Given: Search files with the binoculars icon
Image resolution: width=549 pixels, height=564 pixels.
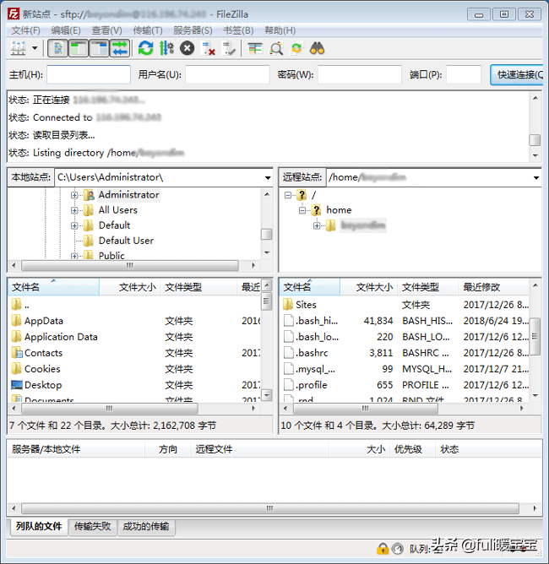Looking at the screenshot, I should click(x=318, y=48).
